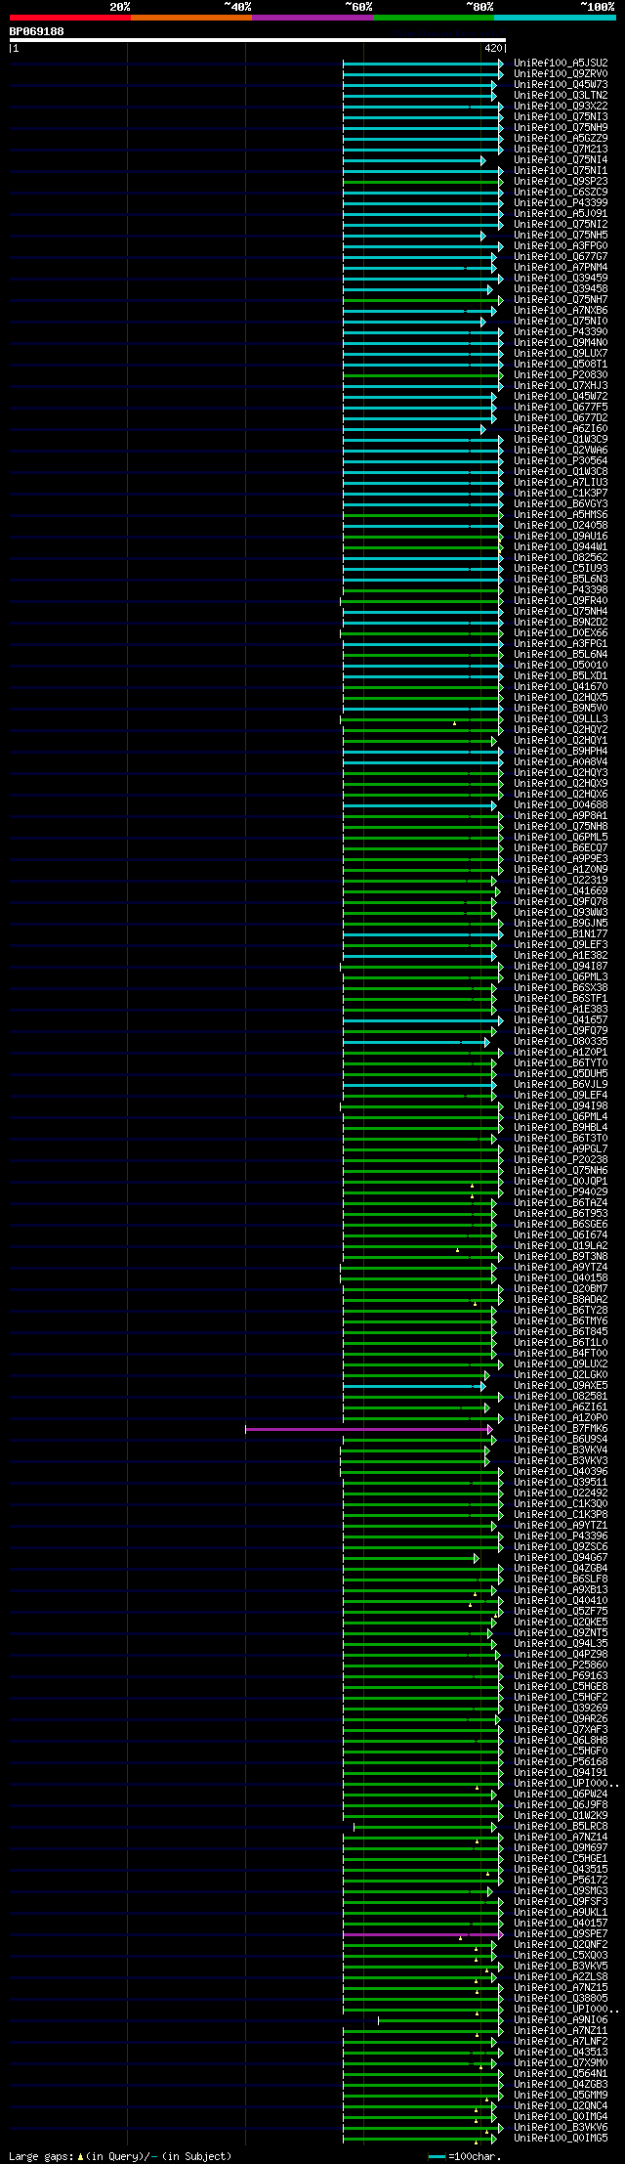Select the UniRef100_C6SZC9 label
The height and width of the screenshot is (2164, 625).
click(x=561, y=192)
